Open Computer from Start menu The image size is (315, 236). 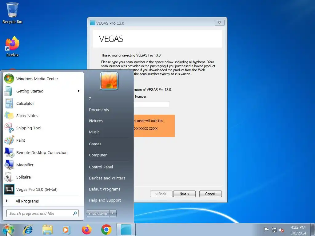(98, 155)
